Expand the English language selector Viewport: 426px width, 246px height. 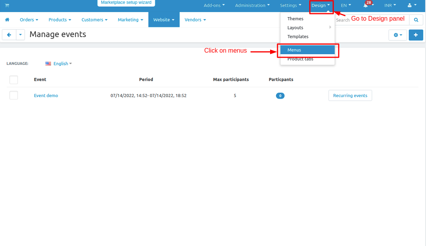[58, 64]
